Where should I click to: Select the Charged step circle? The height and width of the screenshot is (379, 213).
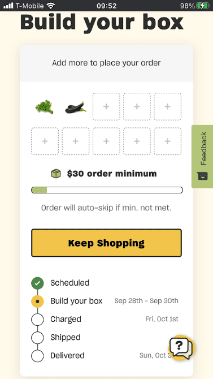[37, 319]
